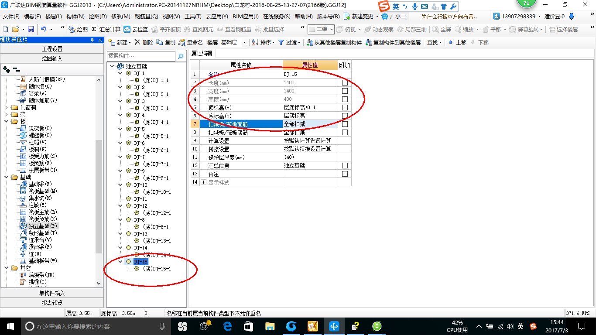596x335 pixels.
Task: Toggle 附加 checkbox for 汇总信息 row
Action: tap(345, 166)
